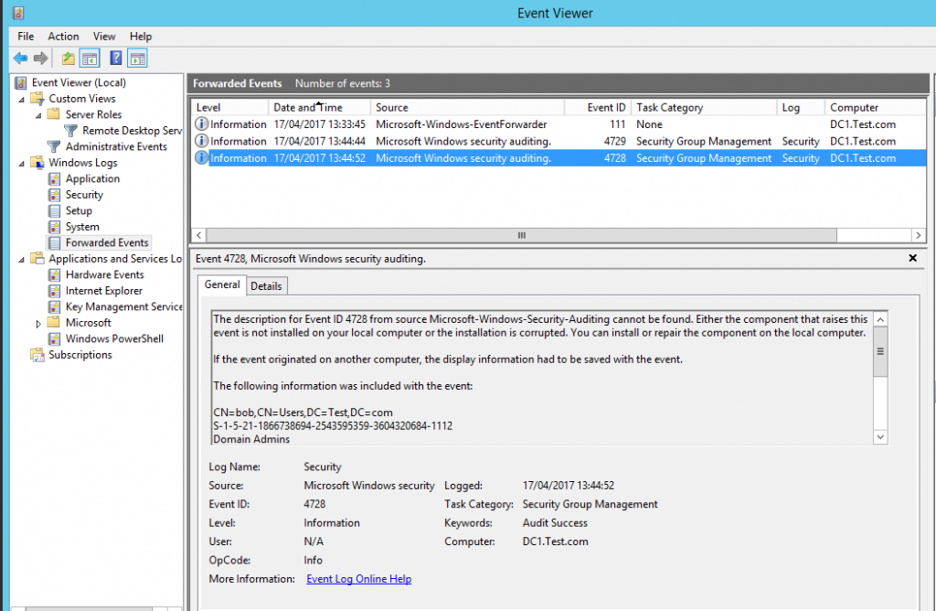Click the Security log icon in tree
The image size is (936, 611).
54,195
